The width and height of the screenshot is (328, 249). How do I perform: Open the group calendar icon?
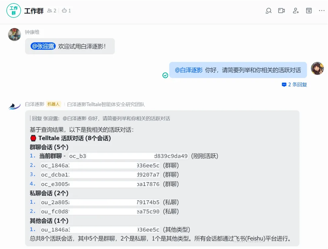309,11
